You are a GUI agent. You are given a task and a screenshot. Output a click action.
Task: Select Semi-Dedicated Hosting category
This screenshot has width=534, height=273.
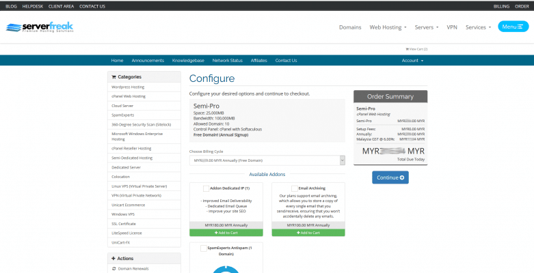click(x=144, y=158)
